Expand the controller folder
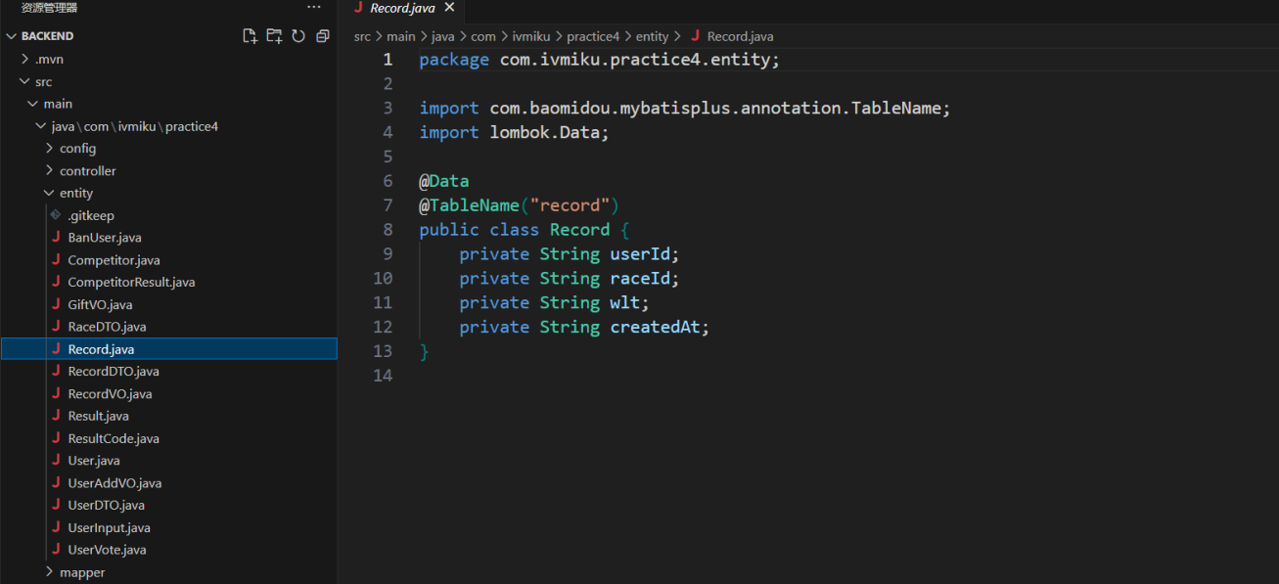This screenshot has width=1279, height=584. pos(87,171)
